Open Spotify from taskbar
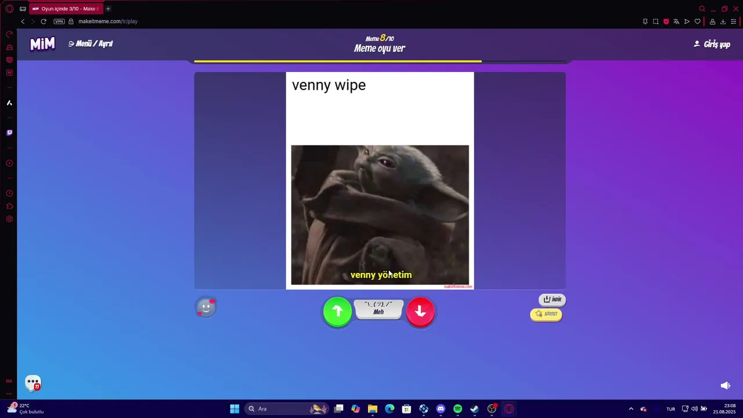 click(x=457, y=409)
